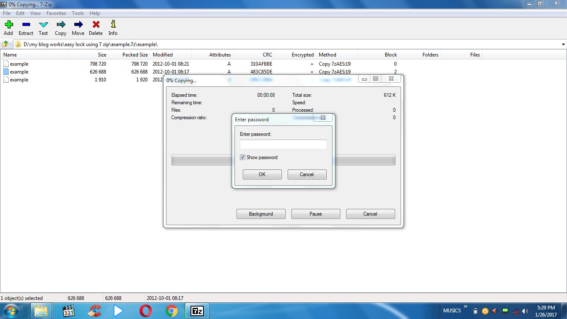Viewport: 567px width, 319px height.
Task: Sort by the CRC column header
Action: tap(254, 55)
